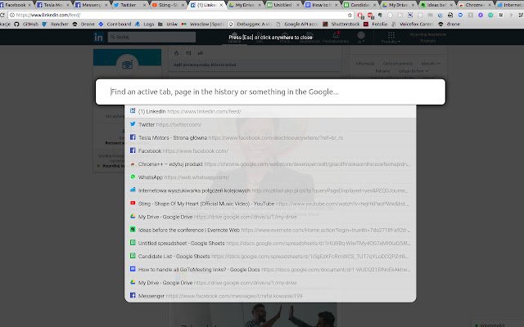Viewport: 524px width, 327px height.
Task: Open the 'How to h' Google Docs tab
Action: [x=321, y=5]
